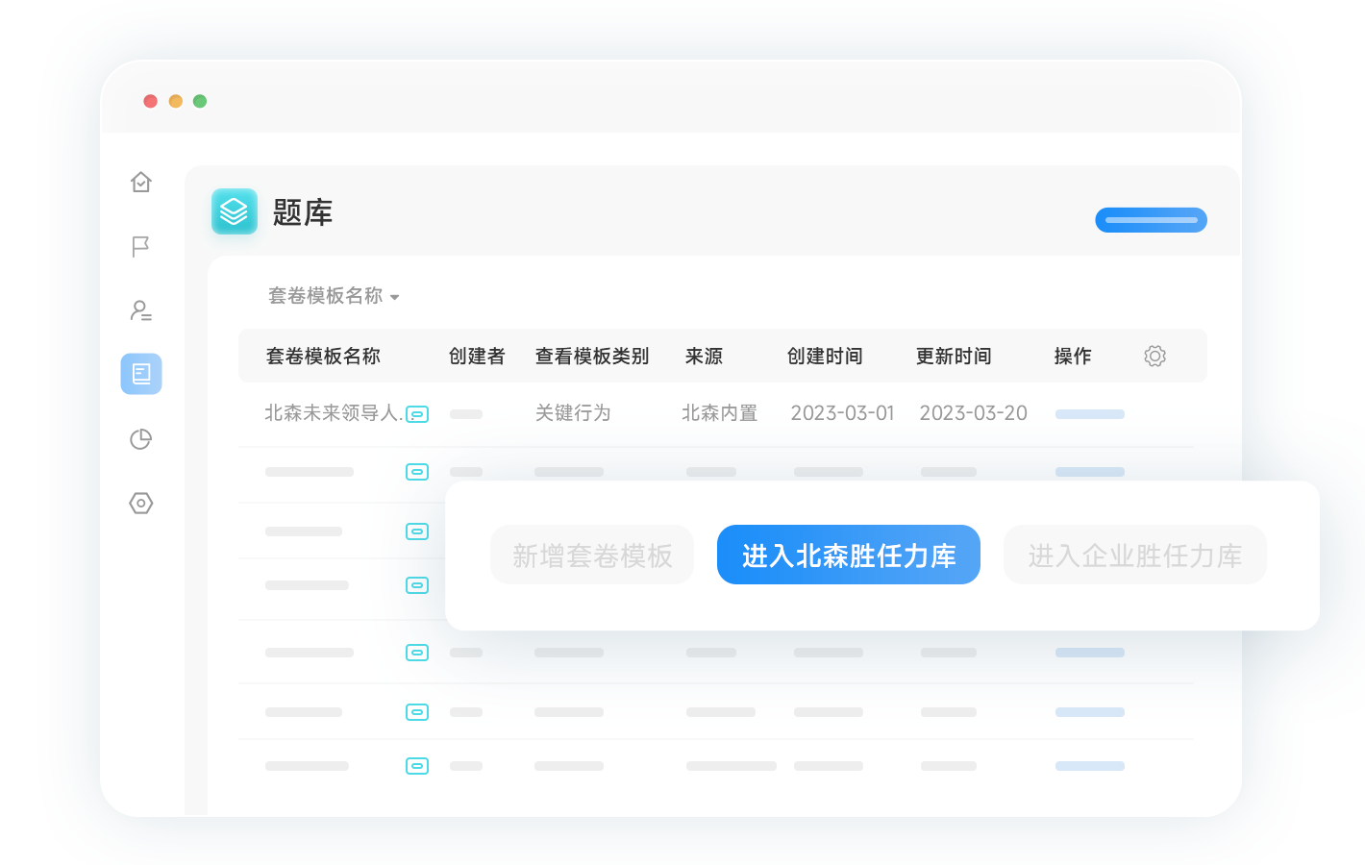Click the 来源 column header
Screen dimensions: 1365x865
tap(704, 356)
